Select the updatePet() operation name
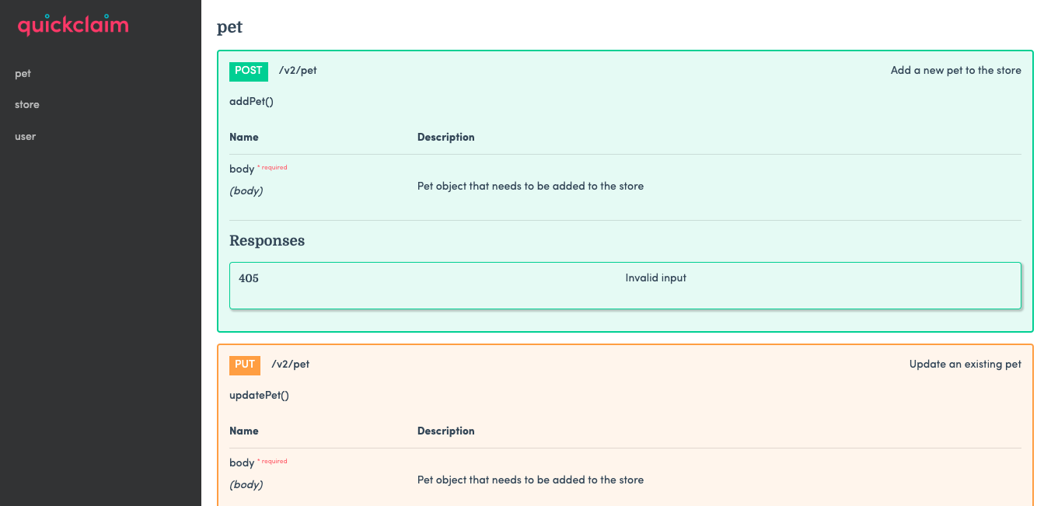This screenshot has width=1044, height=506. coord(259,395)
